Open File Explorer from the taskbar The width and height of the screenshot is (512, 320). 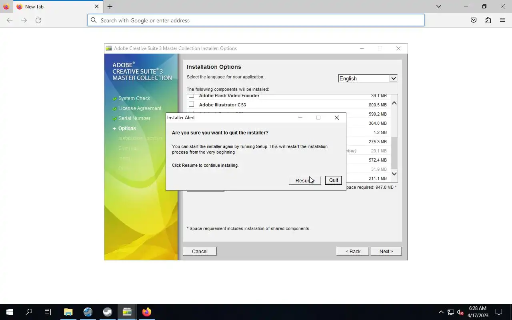[x=68, y=312]
